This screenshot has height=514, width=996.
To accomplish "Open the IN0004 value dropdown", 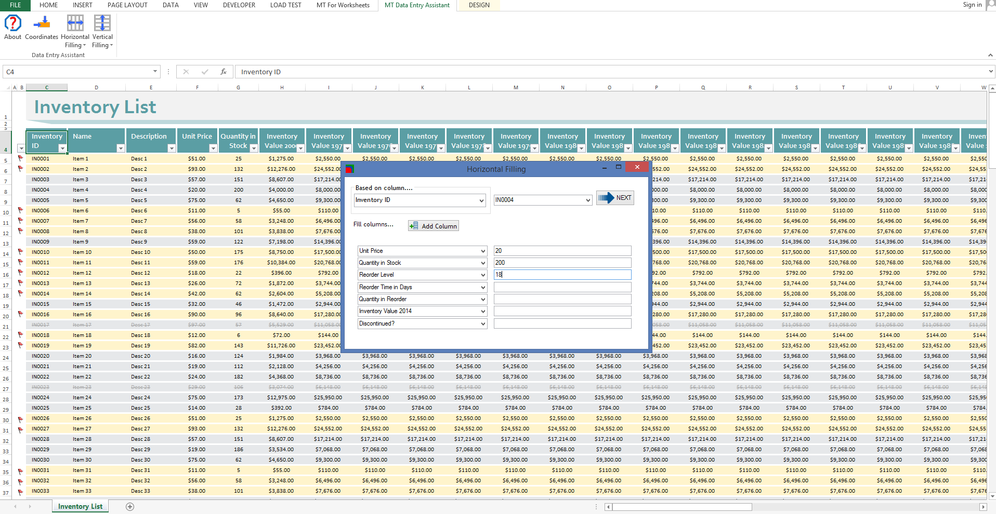I will point(588,200).
